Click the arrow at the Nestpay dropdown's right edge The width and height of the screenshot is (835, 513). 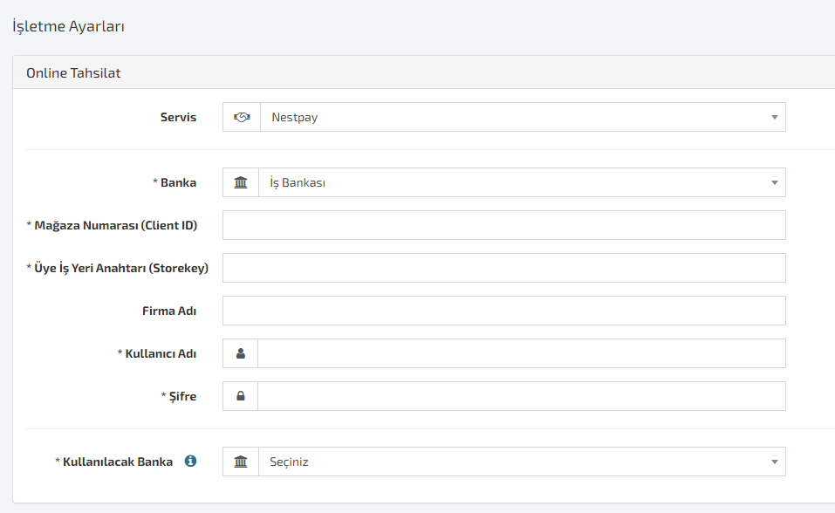774,117
